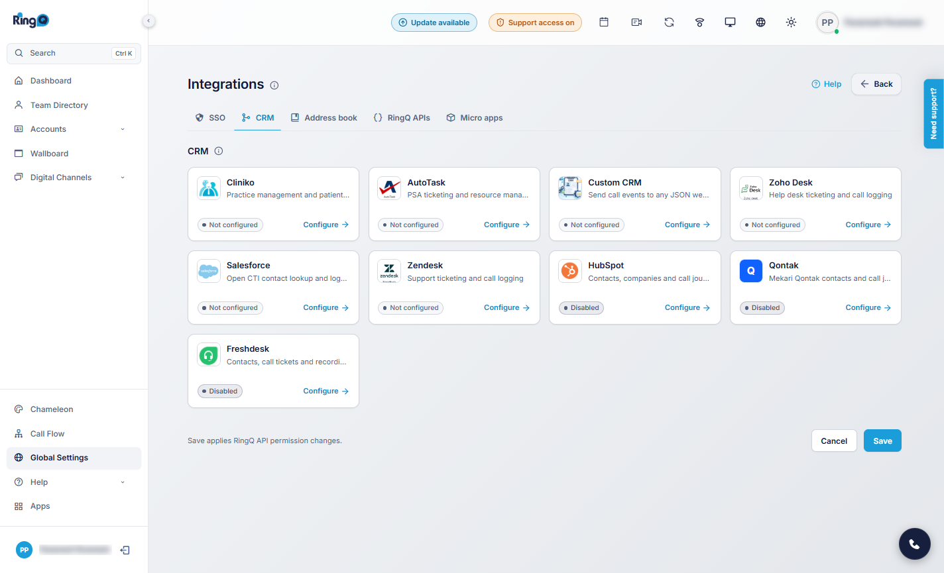Expand the Accounts sidebar menu
This screenshot has height=573, width=944.
click(x=74, y=129)
